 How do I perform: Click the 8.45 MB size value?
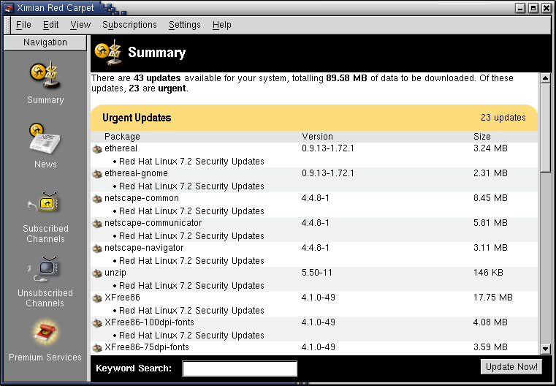pyautogui.click(x=490, y=198)
